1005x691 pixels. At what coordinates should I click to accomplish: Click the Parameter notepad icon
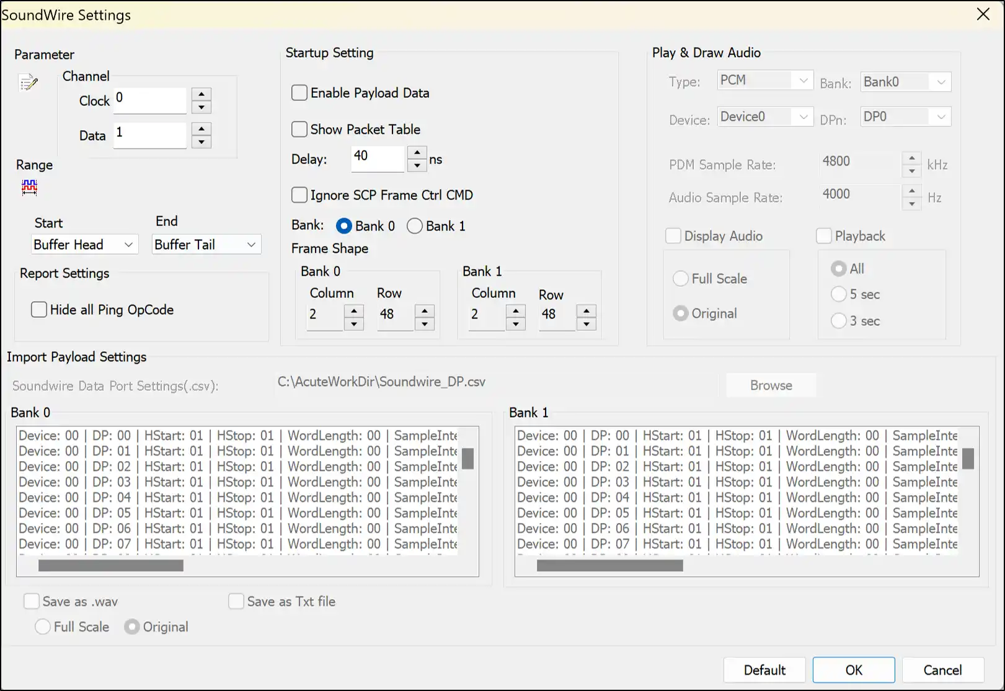[29, 82]
